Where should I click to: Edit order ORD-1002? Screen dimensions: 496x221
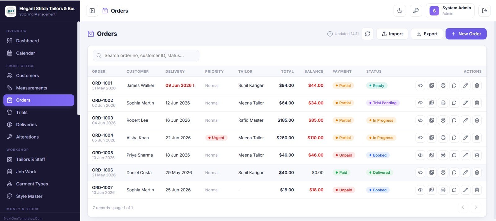[466, 103]
